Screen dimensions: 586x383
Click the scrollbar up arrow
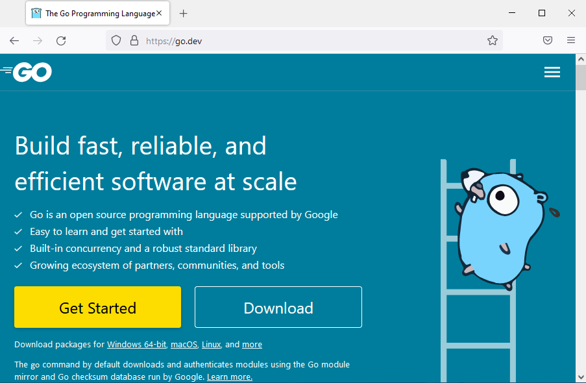pyautogui.click(x=581, y=59)
